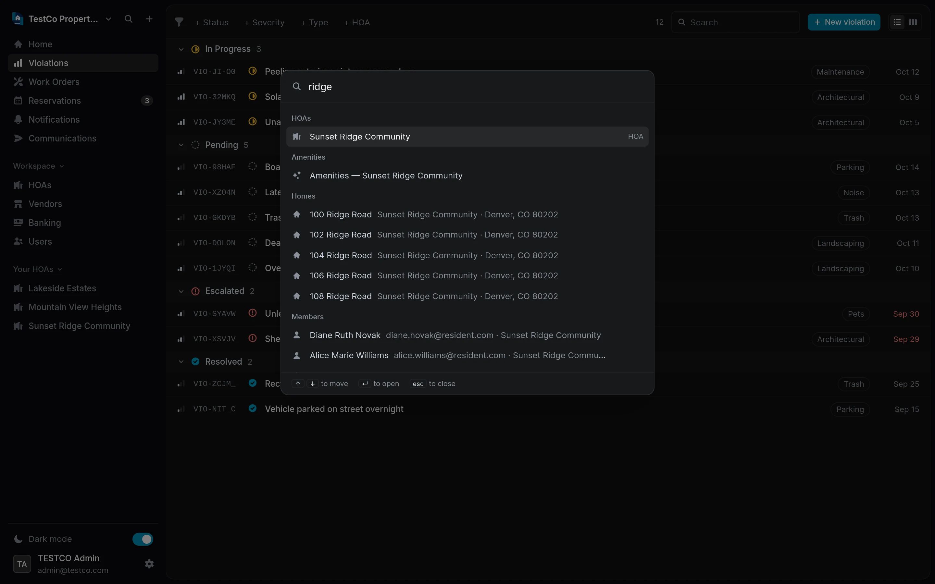Image resolution: width=935 pixels, height=584 pixels.
Task: Open Banking in sidebar
Action: coord(83,223)
